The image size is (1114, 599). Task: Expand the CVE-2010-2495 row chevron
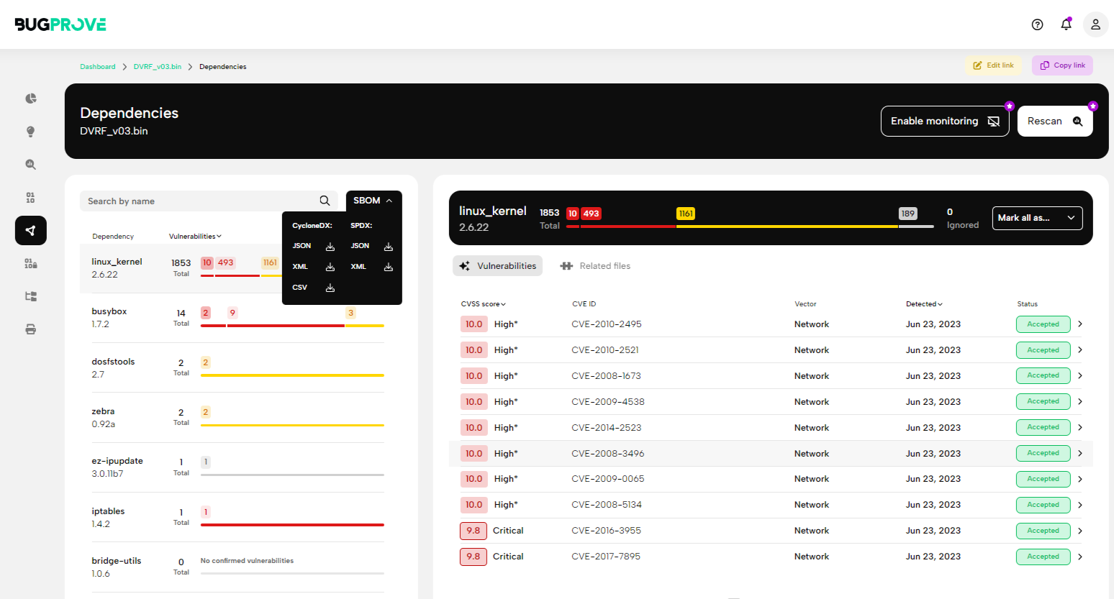click(1079, 324)
